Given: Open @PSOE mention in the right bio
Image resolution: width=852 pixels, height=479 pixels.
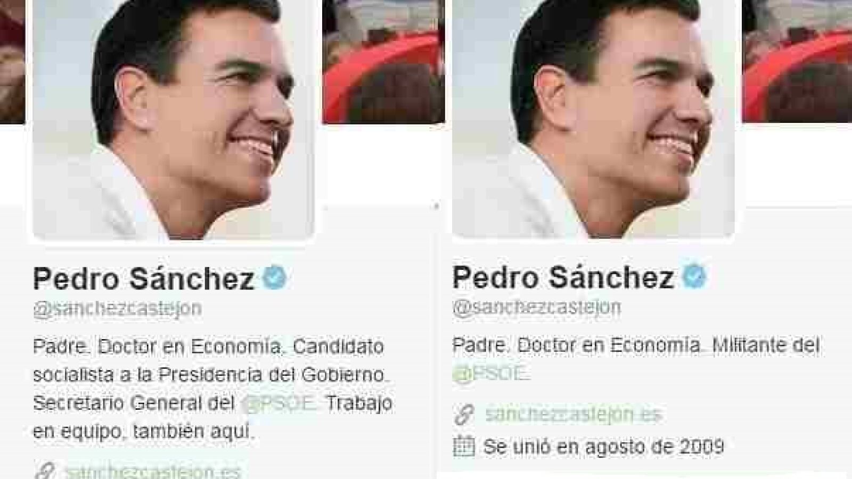Looking at the screenshot, I should point(490,374).
